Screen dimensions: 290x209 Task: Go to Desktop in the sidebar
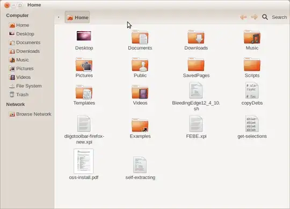tap(21, 34)
